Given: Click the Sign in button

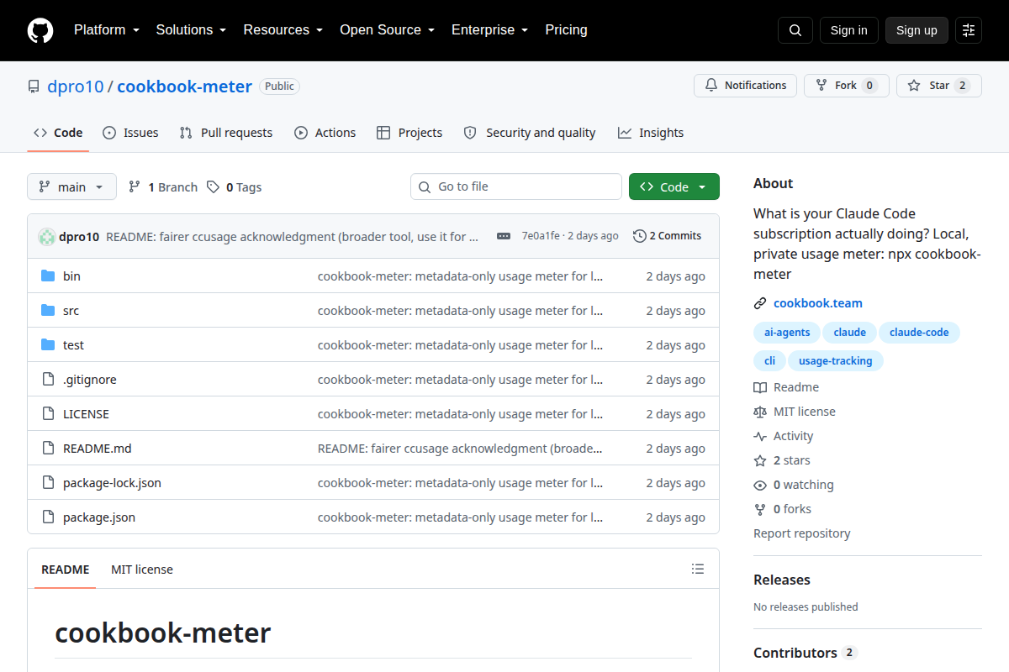Looking at the screenshot, I should [x=849, y=30].
